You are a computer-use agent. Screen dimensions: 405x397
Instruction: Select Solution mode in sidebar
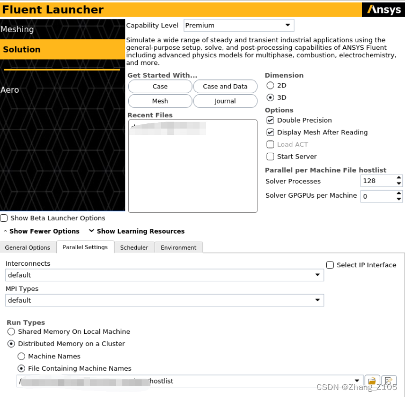point(62,49)
